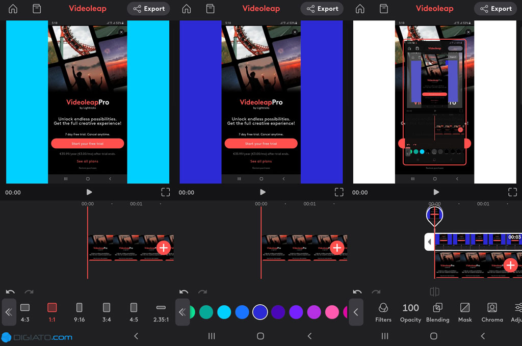Screen dimensions: 522x346
Task: Pick the selected indigo swatch with the white ring
Action: [260, 312]
